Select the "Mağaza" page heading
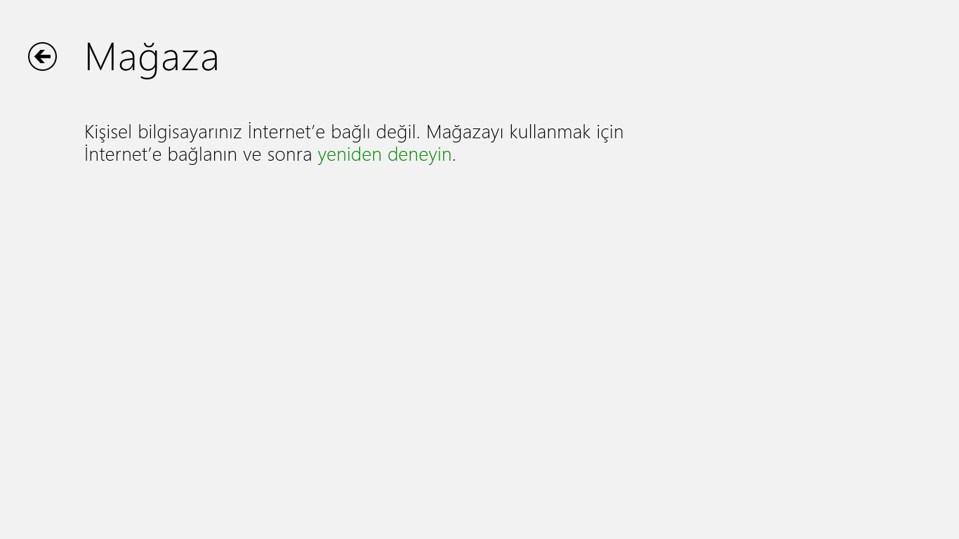 [152, 57]
